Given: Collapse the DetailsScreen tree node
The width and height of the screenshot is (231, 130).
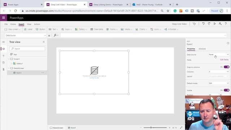Looking at the screenshot, I should pyautogui.click(x=9, y=68).
